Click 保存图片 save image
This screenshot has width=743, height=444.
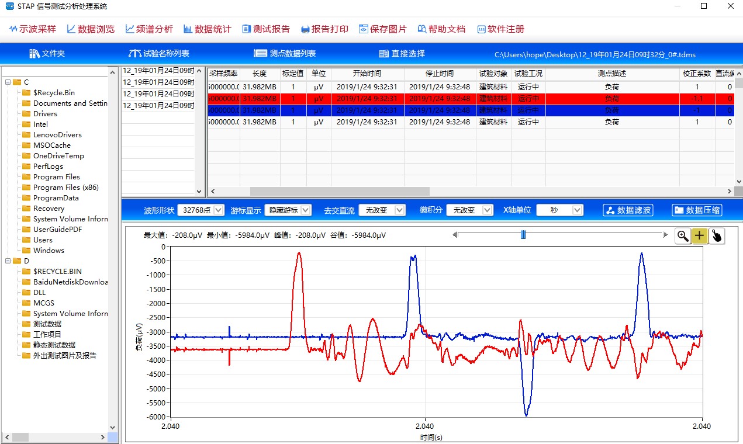point(383,29)
